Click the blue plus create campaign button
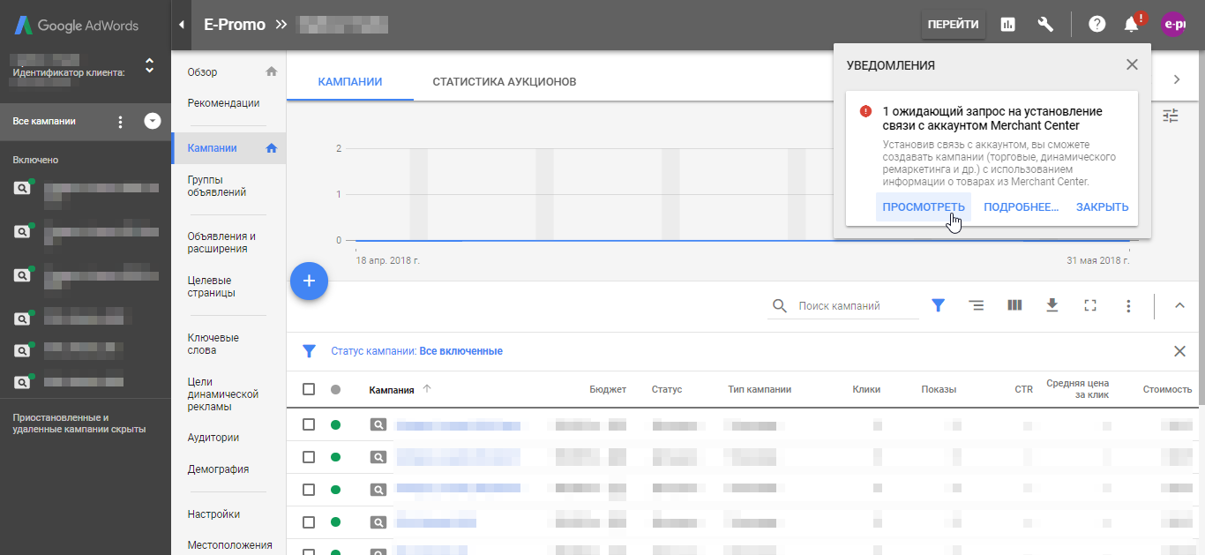The height and width of the screenshot is (555, 1205). (x=309, y=281)
